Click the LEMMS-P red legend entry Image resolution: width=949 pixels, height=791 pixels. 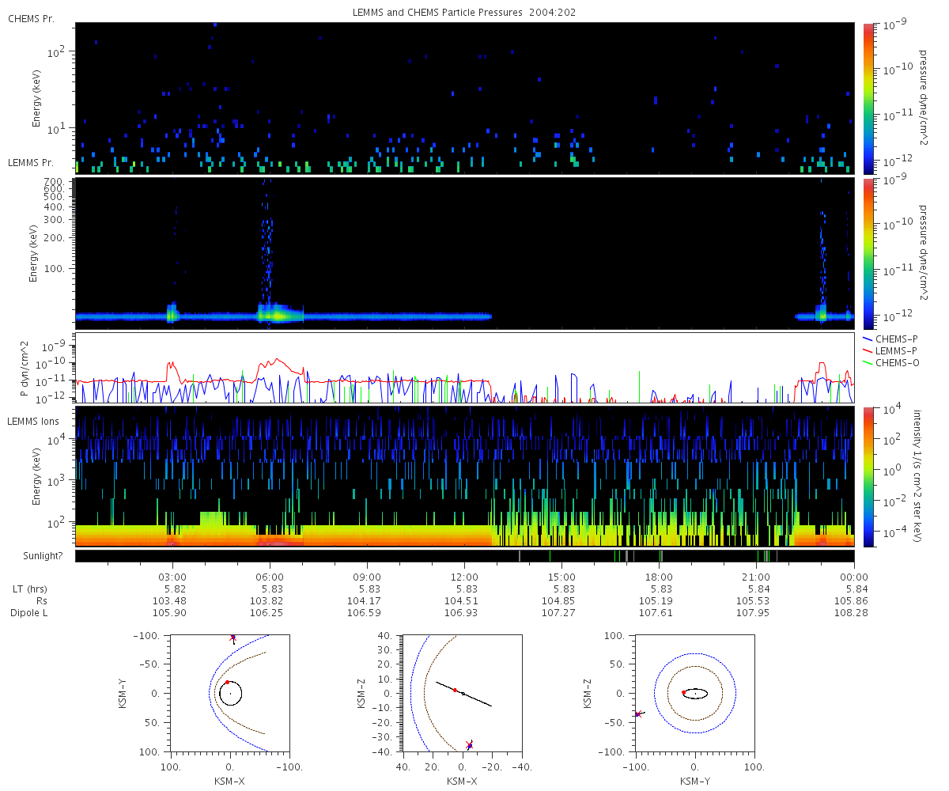(x=890, y=350)
